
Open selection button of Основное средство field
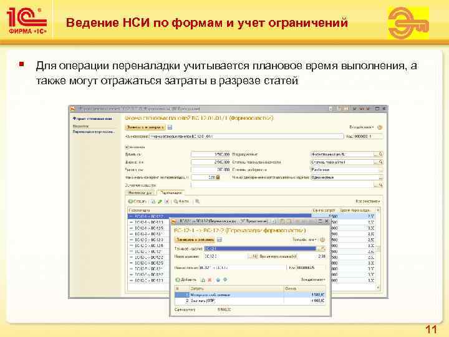tap(376, 185)
